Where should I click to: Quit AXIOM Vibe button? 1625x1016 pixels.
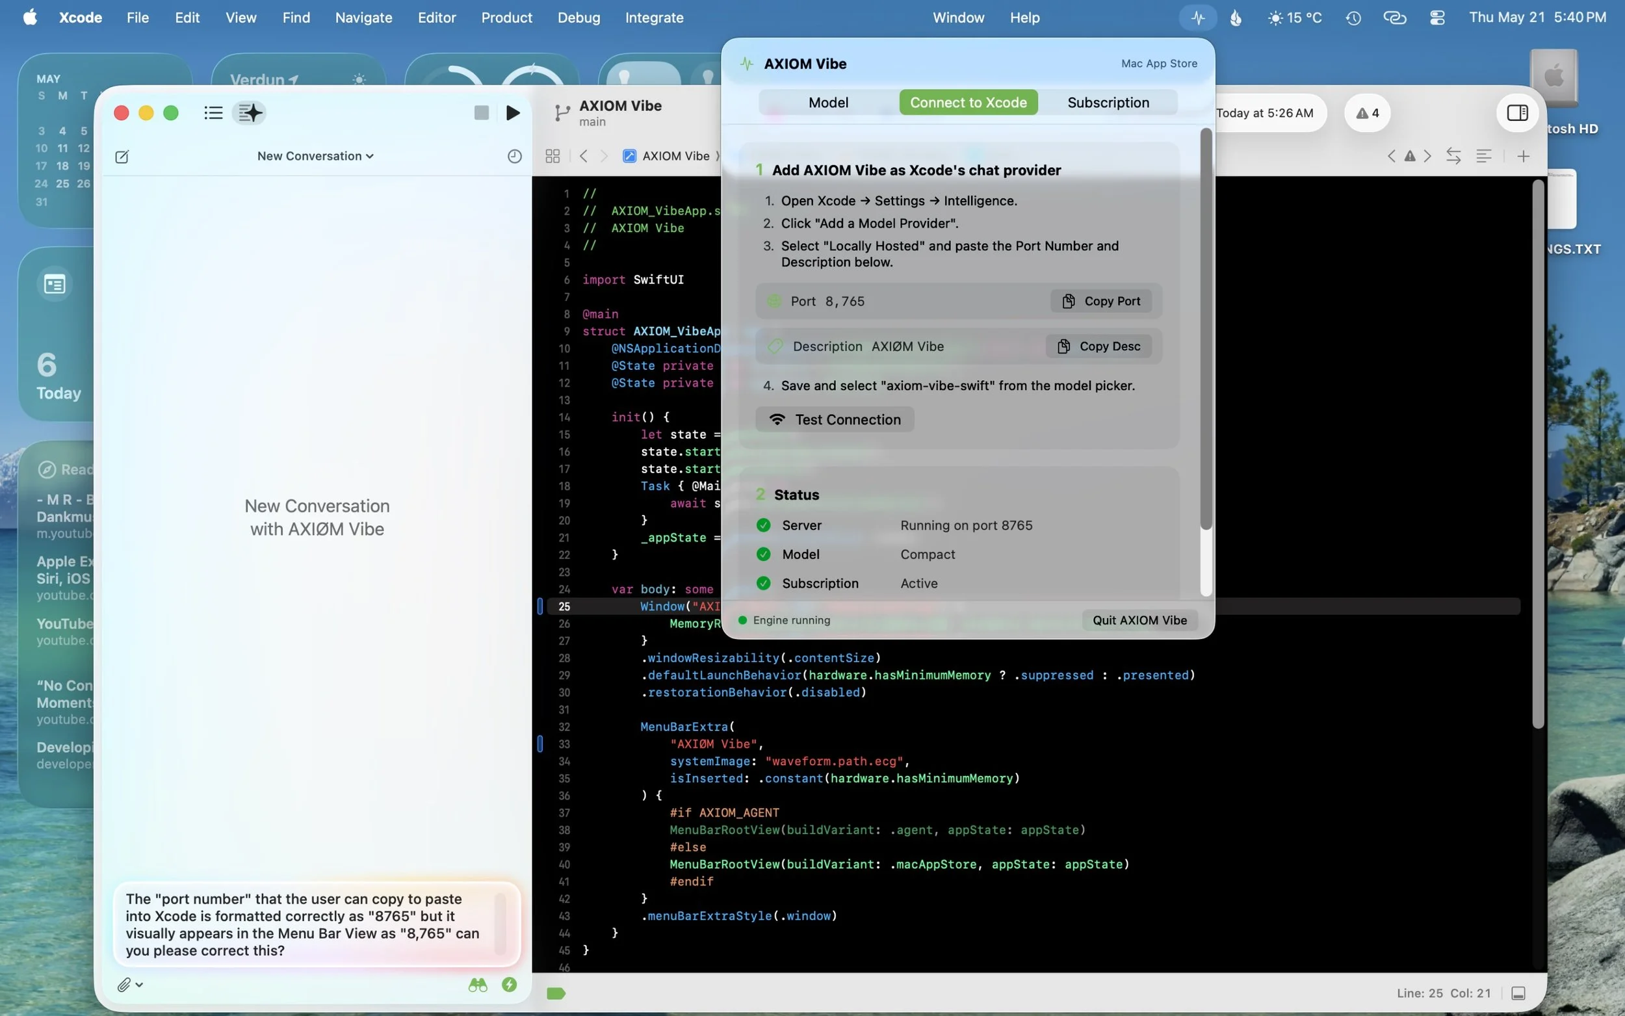tap(1139, 620)
